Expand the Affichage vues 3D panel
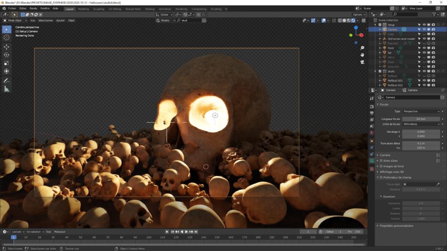The image size is (447, 251). pyautogui.click(x=392, y=172)
